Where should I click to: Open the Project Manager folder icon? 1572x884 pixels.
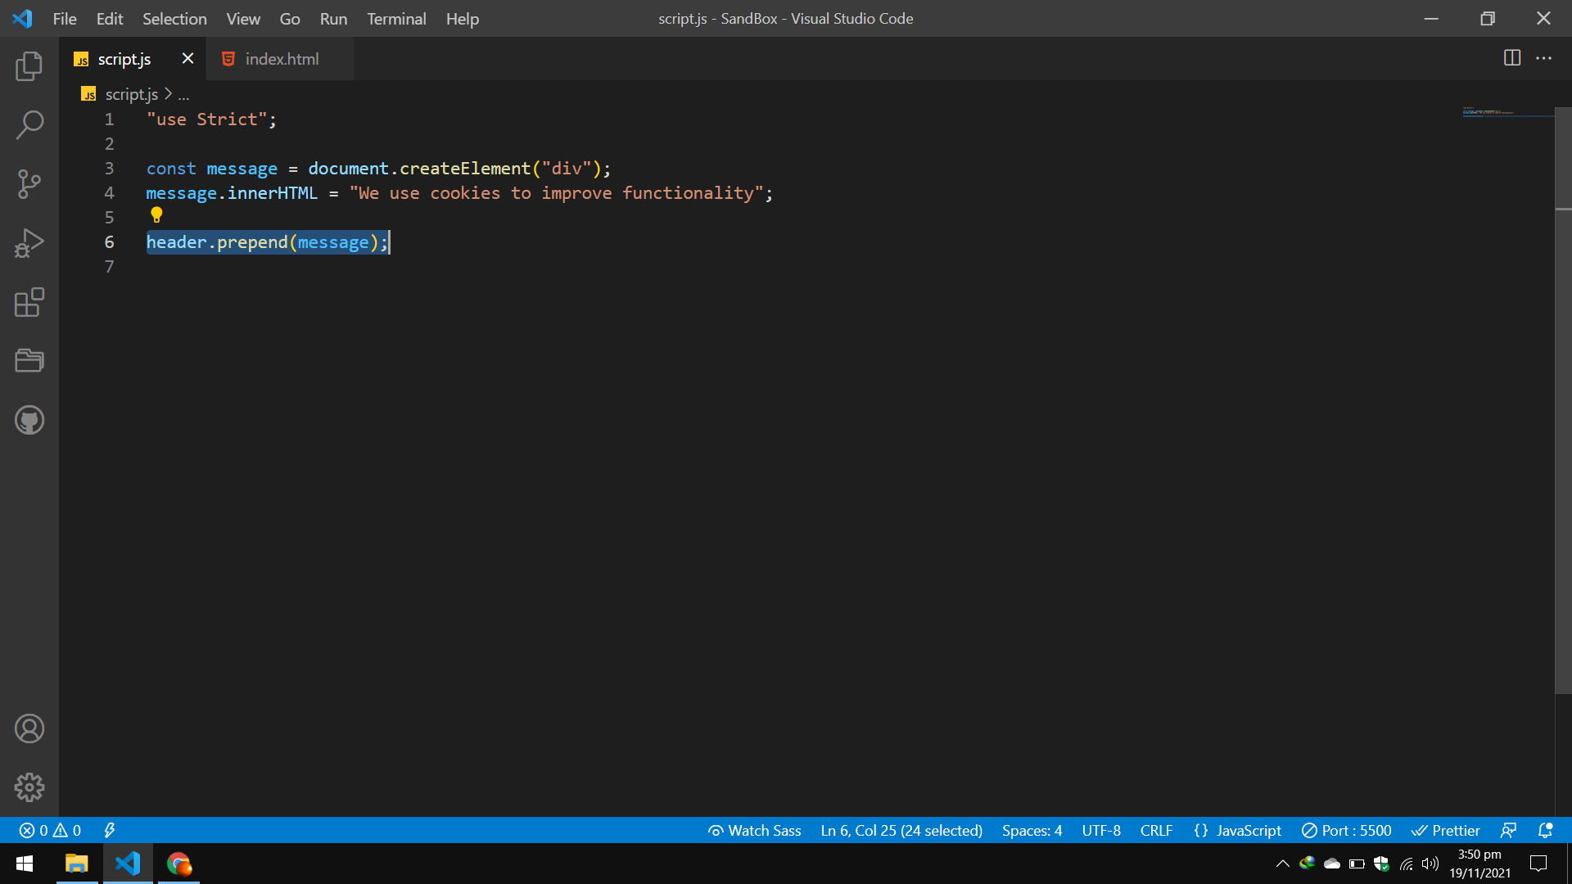29,361
